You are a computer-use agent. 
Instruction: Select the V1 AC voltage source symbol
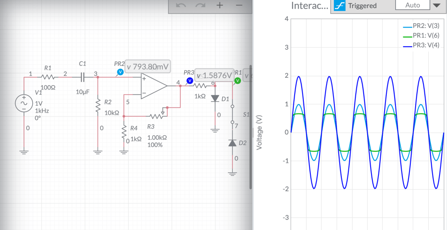[23, 103]
